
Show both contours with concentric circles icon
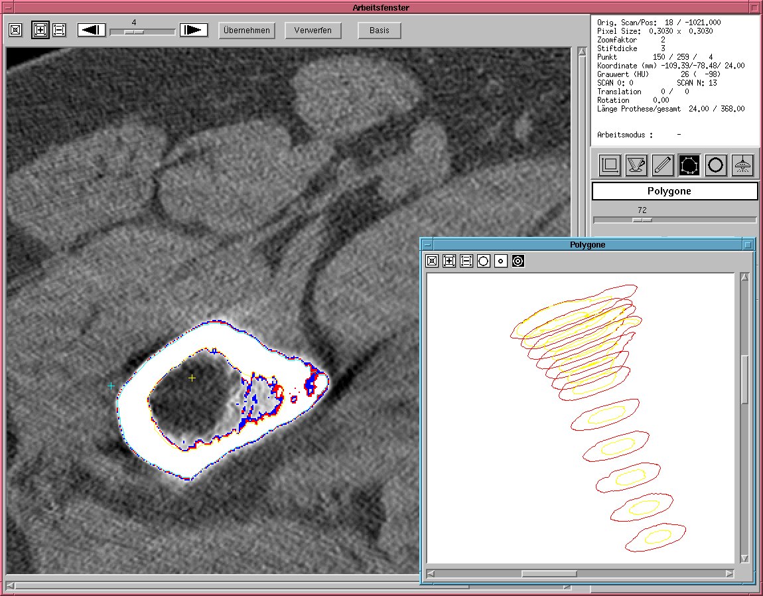[518, 261]
